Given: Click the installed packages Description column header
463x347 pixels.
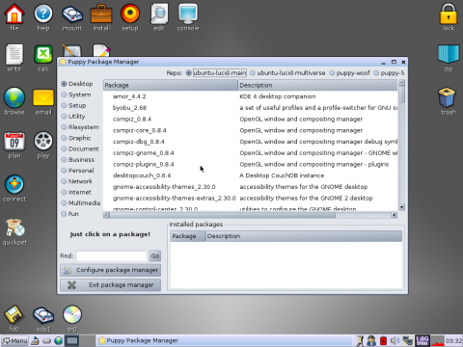Looking at the screenshot, I should [x=304, y=236].
